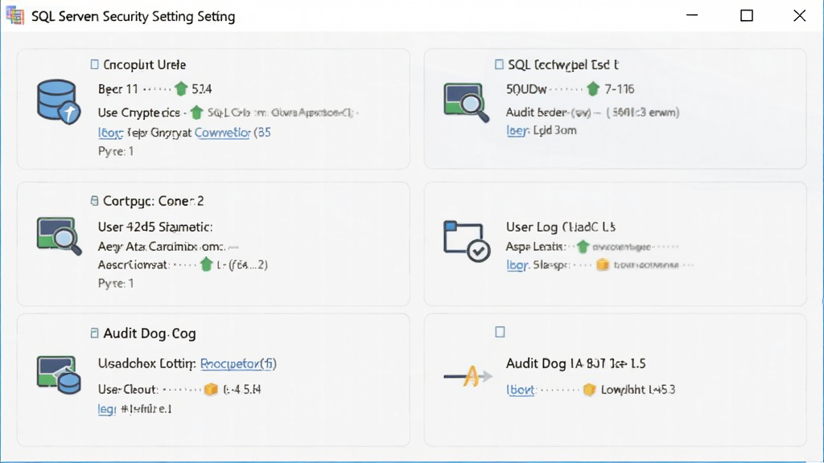Open the lbey link before Lgld 3om
This screenshot has width=824, height=463.
click(517, 130)
